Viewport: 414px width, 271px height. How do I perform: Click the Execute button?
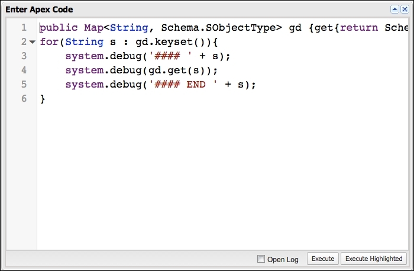tap(323, 259)
